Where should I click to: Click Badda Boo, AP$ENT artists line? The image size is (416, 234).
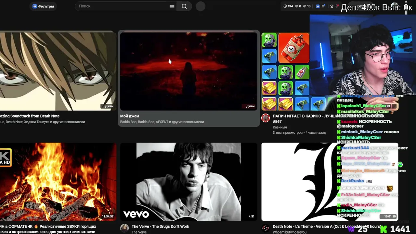point(162,122)
